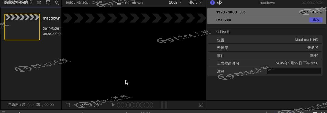Click the 上次修改时间 date value
This screenshot has width=327, height=113.
tap(297, 63)
